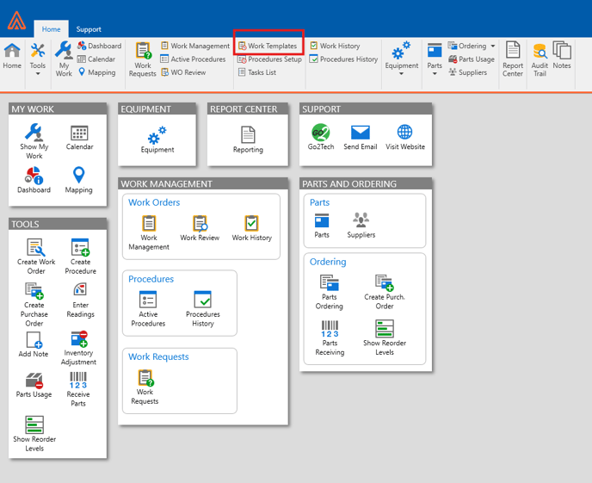Screen dimensions: 592x483
Task: Open Procedures History under Procedures
Action: (x=203, y=308)
